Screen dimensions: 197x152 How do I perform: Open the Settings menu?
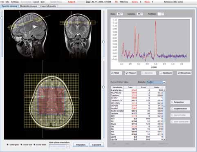point(15,2)
